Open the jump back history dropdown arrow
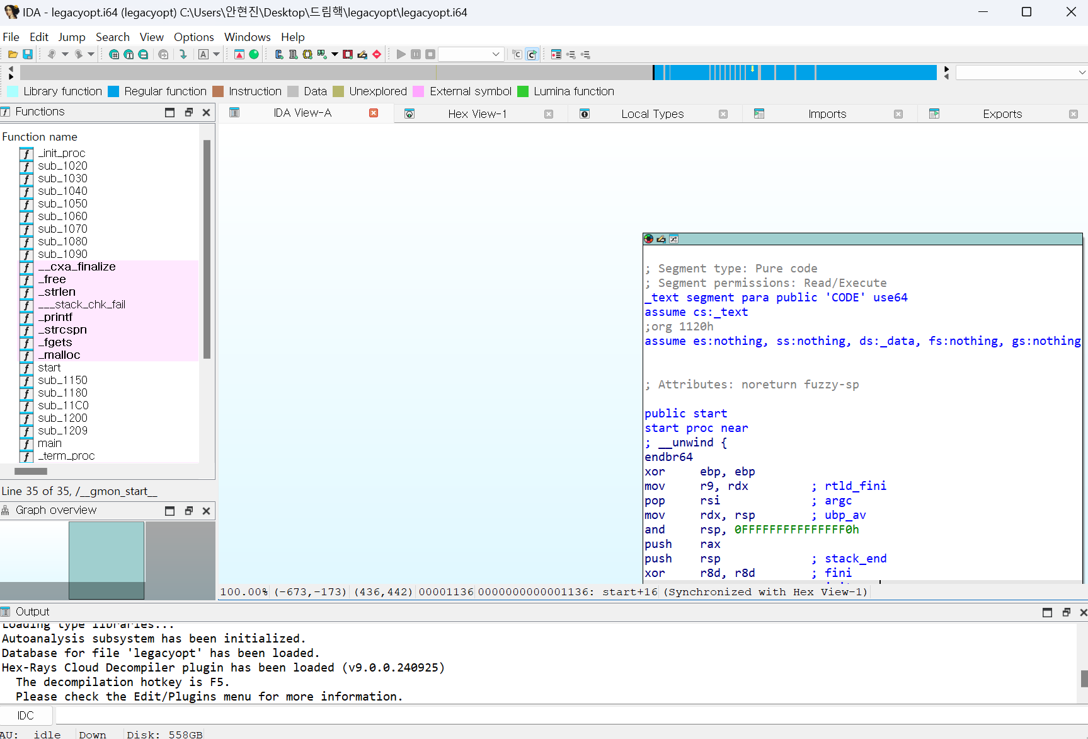 (x=65, y=54)
